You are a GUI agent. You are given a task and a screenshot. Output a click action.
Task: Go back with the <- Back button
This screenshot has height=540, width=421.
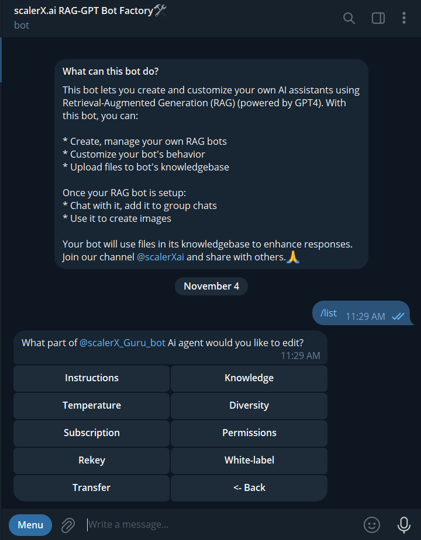click(x=249, y=488)
